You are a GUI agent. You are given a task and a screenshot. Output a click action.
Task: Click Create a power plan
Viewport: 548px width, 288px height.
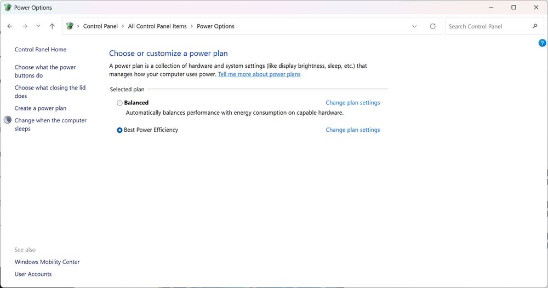(x=41, y=108)
